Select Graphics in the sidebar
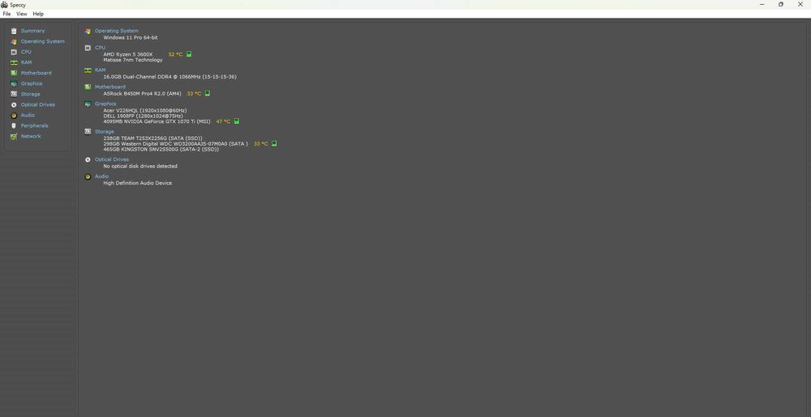Screen dimensions: 811x417 click(x=32, y=83)
